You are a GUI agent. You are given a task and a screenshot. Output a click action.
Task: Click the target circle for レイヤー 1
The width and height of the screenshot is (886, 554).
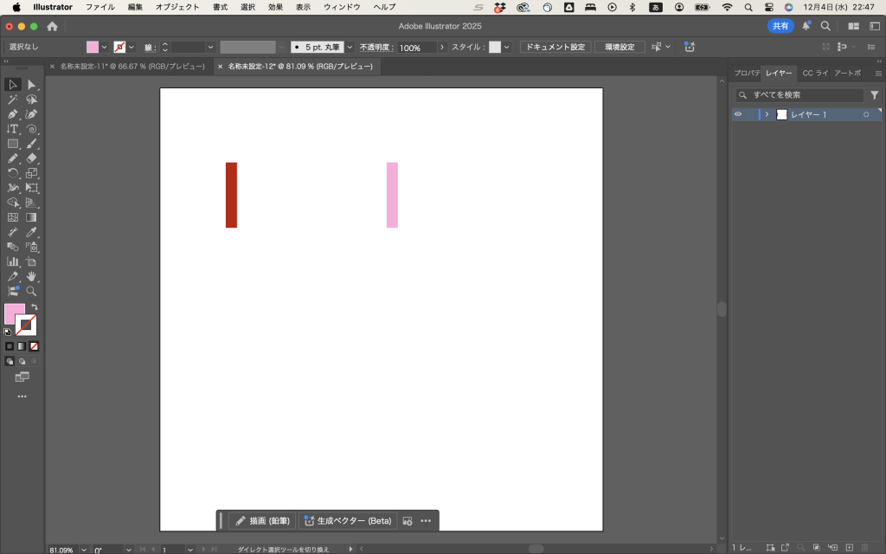pyautogui.click(x=865, y=114)
